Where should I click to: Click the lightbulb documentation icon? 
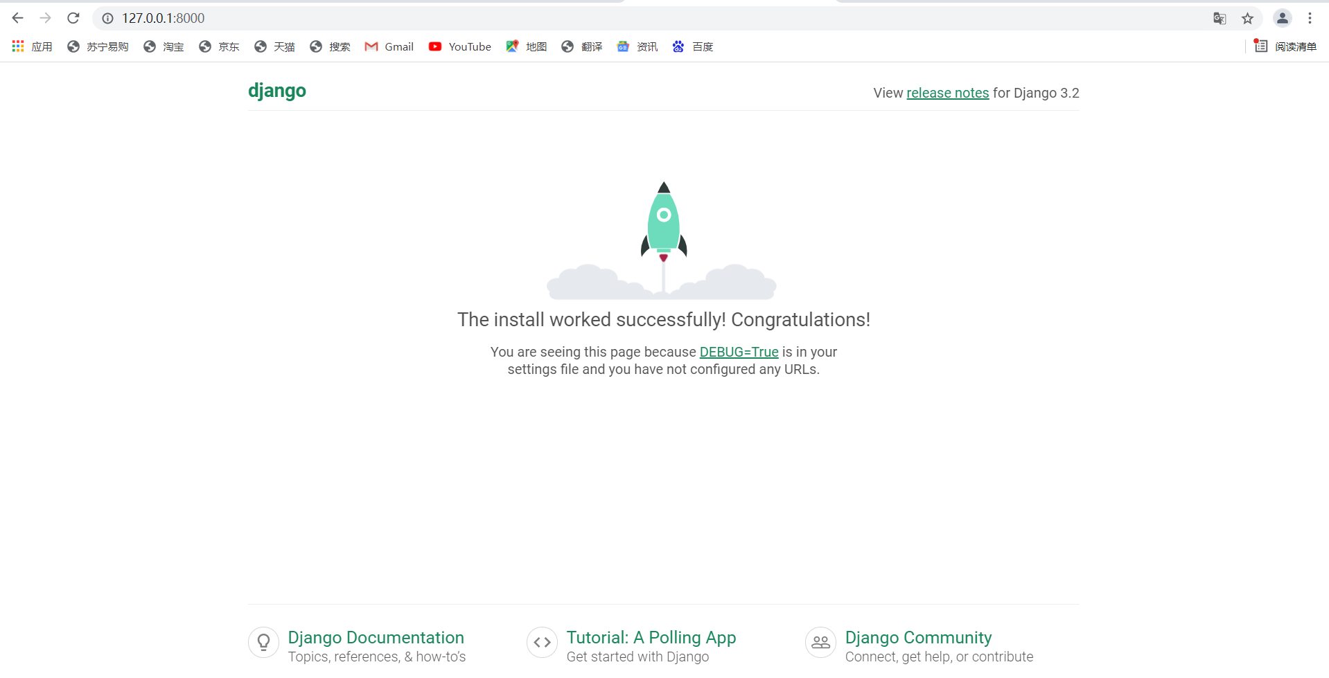tap(264, 643)
